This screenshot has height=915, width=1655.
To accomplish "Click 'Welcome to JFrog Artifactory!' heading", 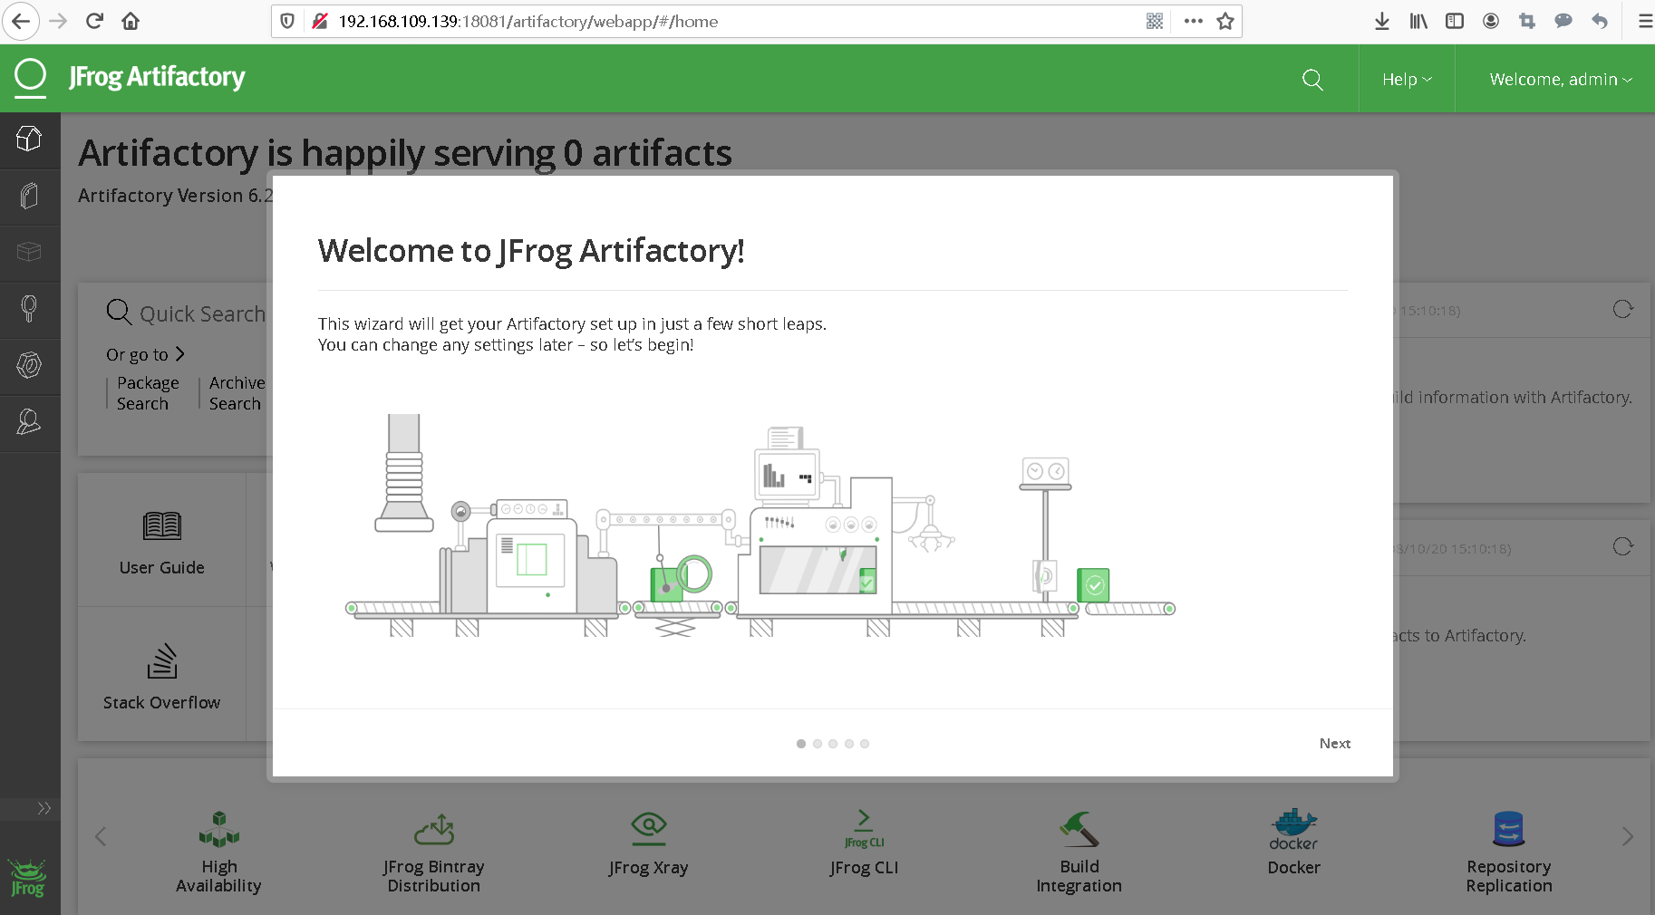I will [531, 250].
